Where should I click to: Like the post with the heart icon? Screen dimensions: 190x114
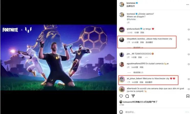click(121, 96)
